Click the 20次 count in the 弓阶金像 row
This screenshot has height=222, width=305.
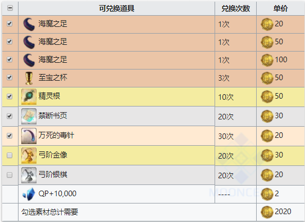coord(226,156)
